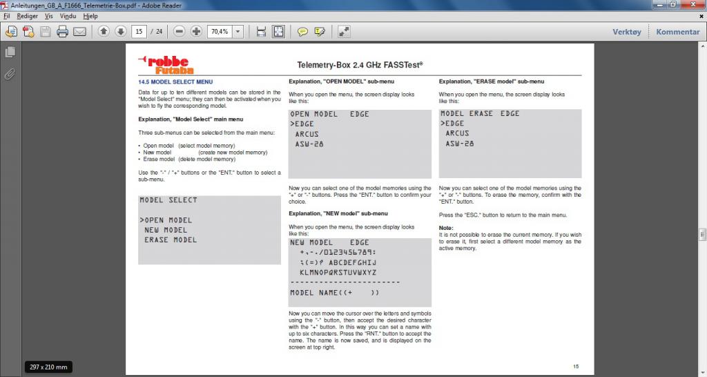Select the highlight text tool
The height and width of the screenshot is (377, 707).
pos(320,32)
